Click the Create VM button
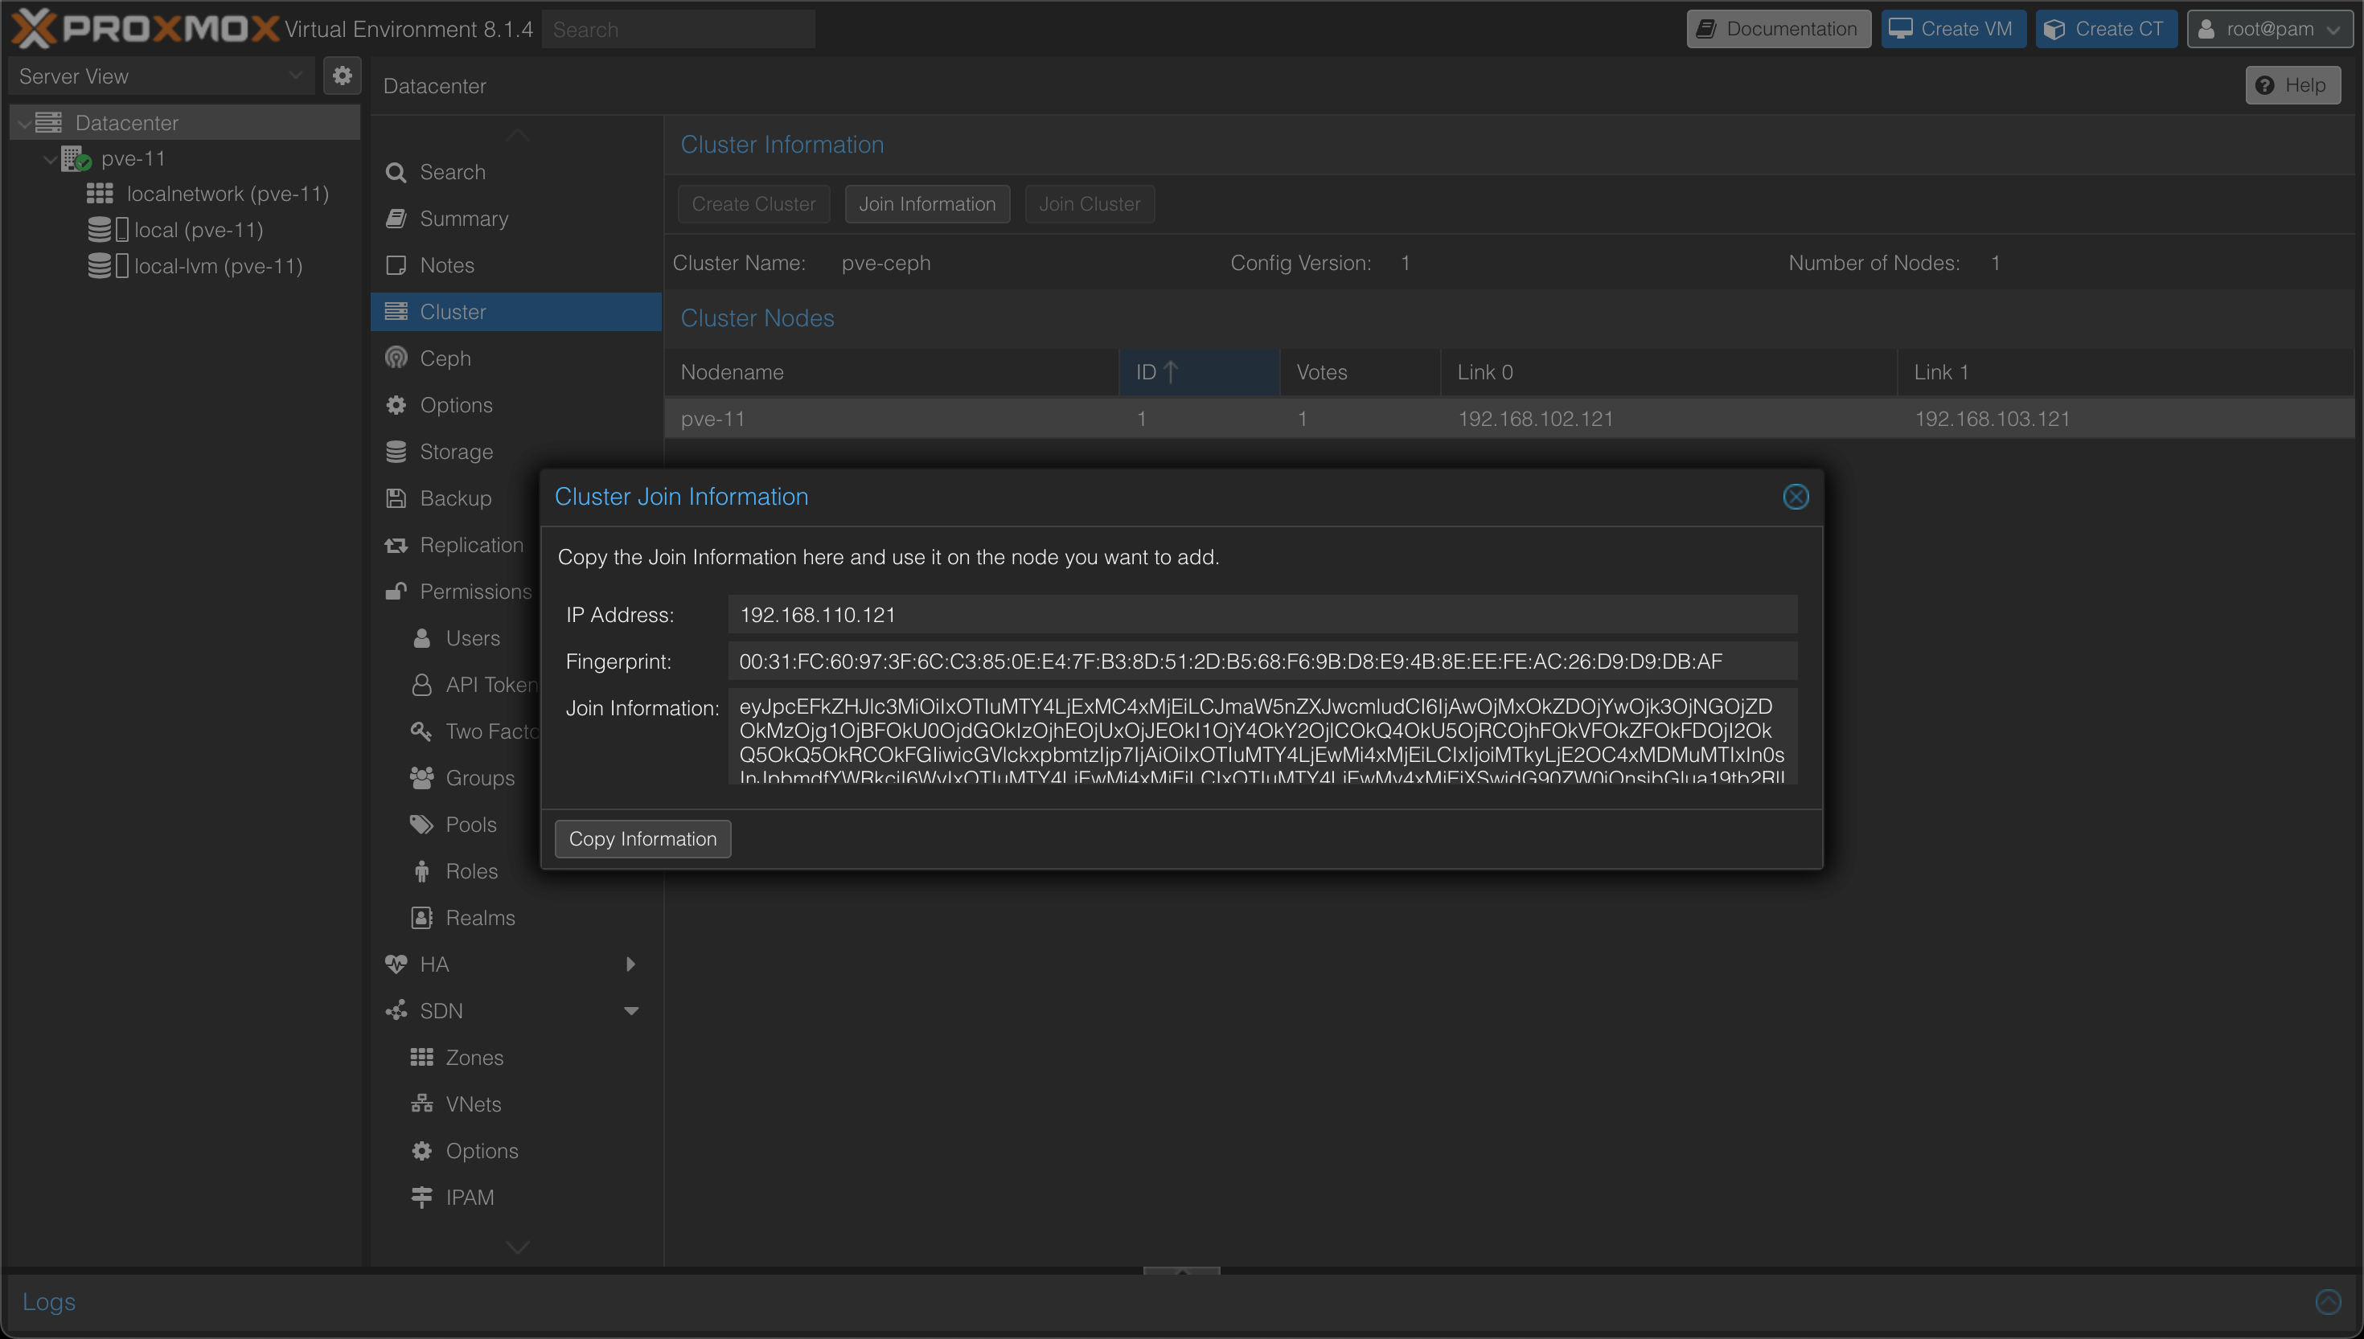This screenshot has height=1339, width=2364. coord(1952,28)
